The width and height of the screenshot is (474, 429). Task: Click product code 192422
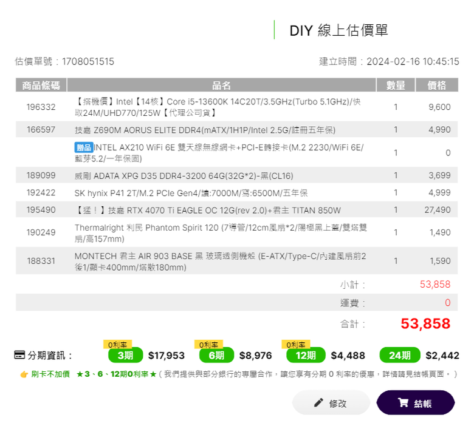click(41, 192)
